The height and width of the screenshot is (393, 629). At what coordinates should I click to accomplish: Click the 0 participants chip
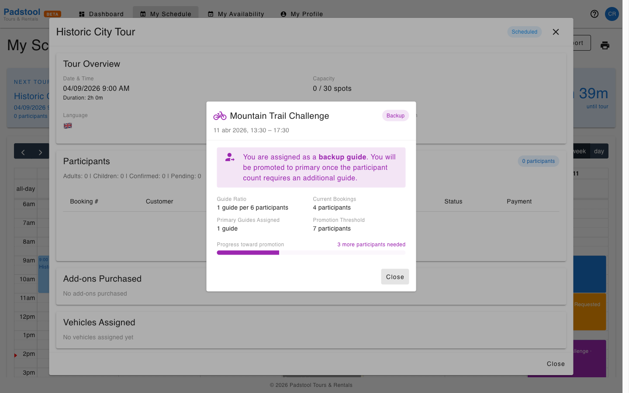[538, 161]
